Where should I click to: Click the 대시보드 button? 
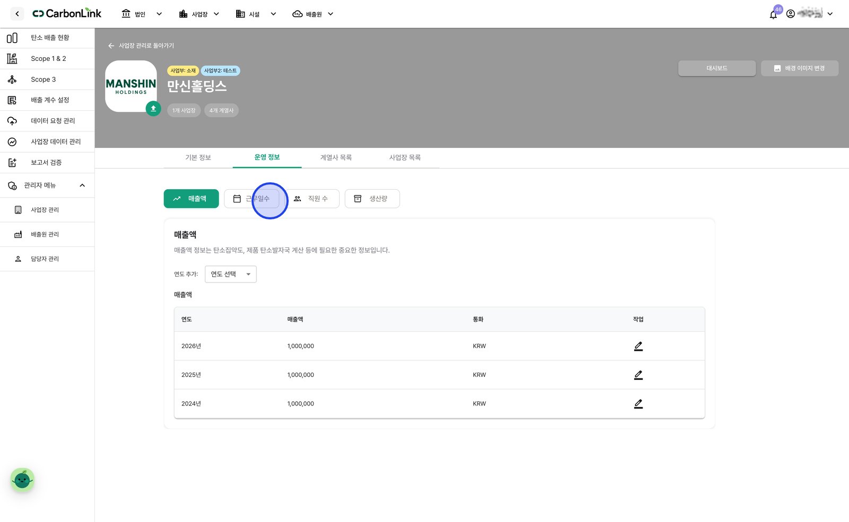[717, 68]
